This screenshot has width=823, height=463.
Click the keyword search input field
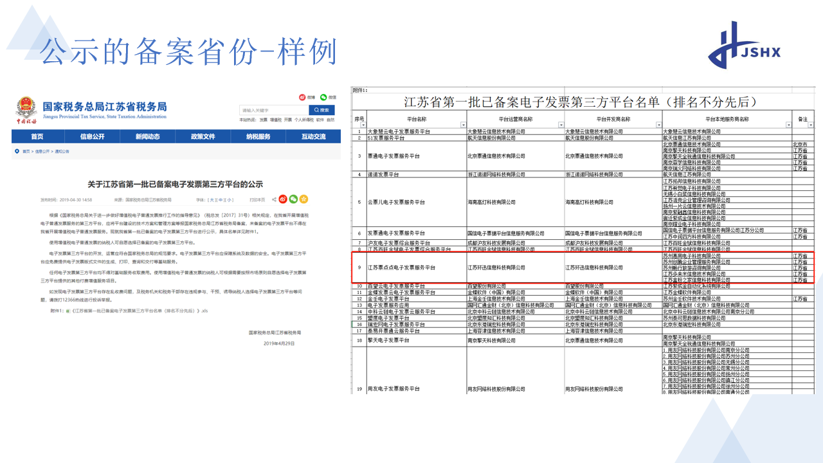click(274, 110)
